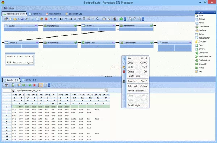Search the diagram with the binoculars icon
Viewport: 217px width, 143px height.
[115, 19]
